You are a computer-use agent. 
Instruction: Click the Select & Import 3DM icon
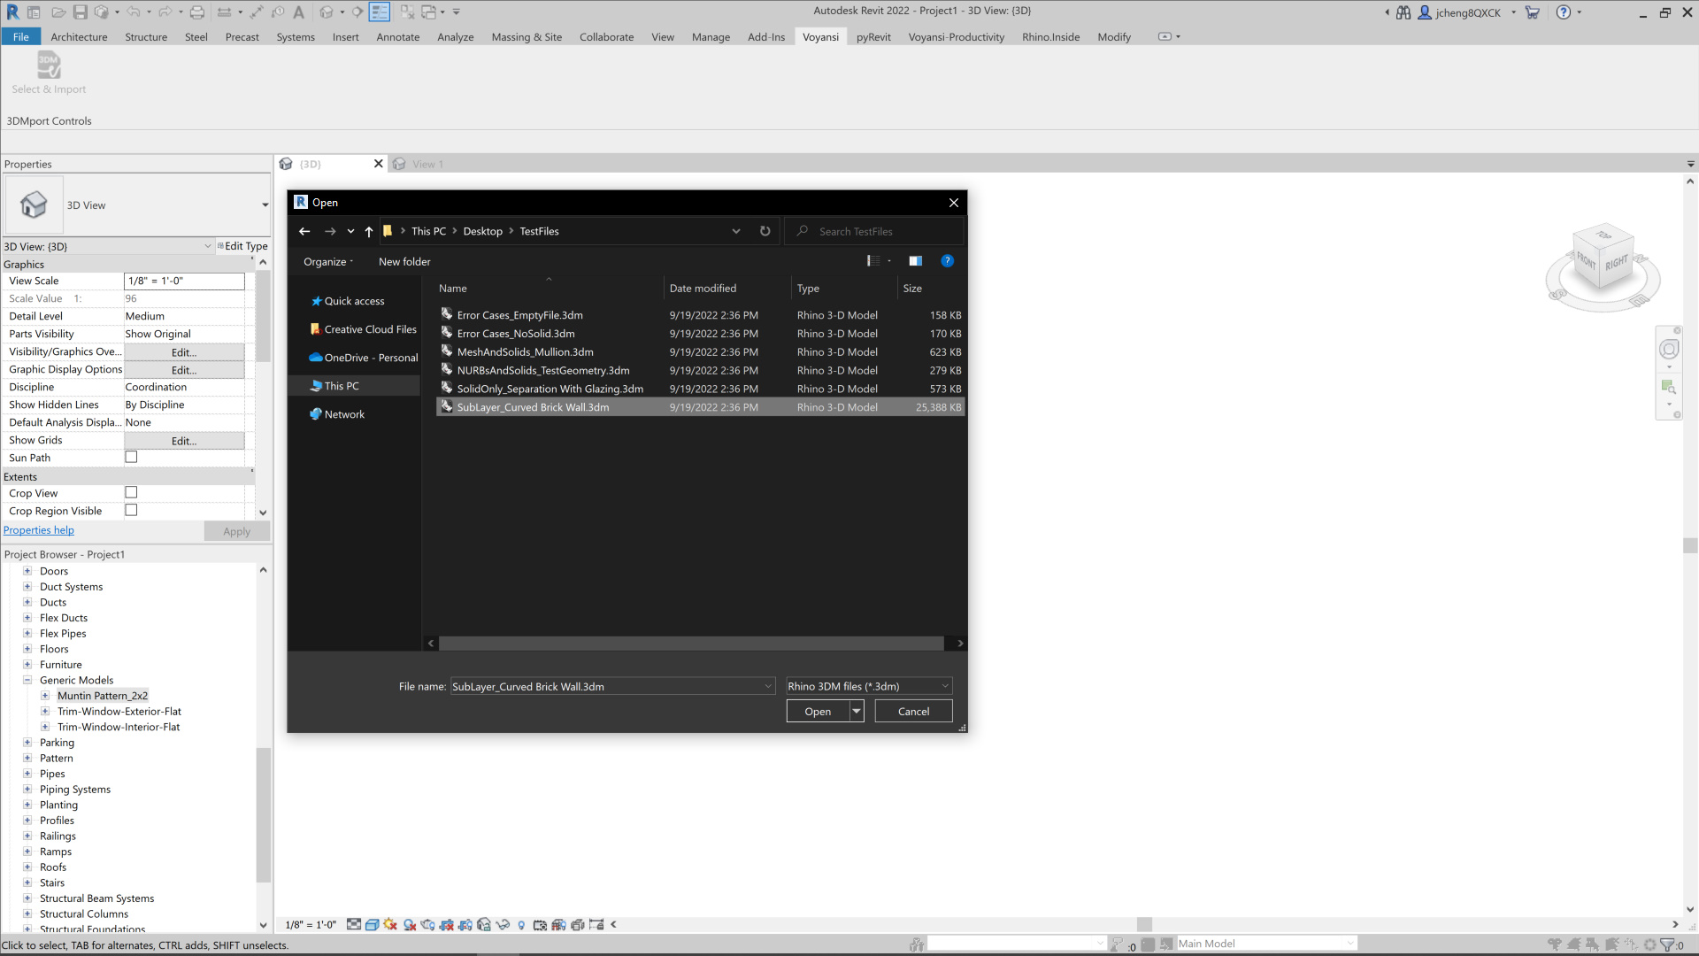pyautogui.click(x=49, y=66)
